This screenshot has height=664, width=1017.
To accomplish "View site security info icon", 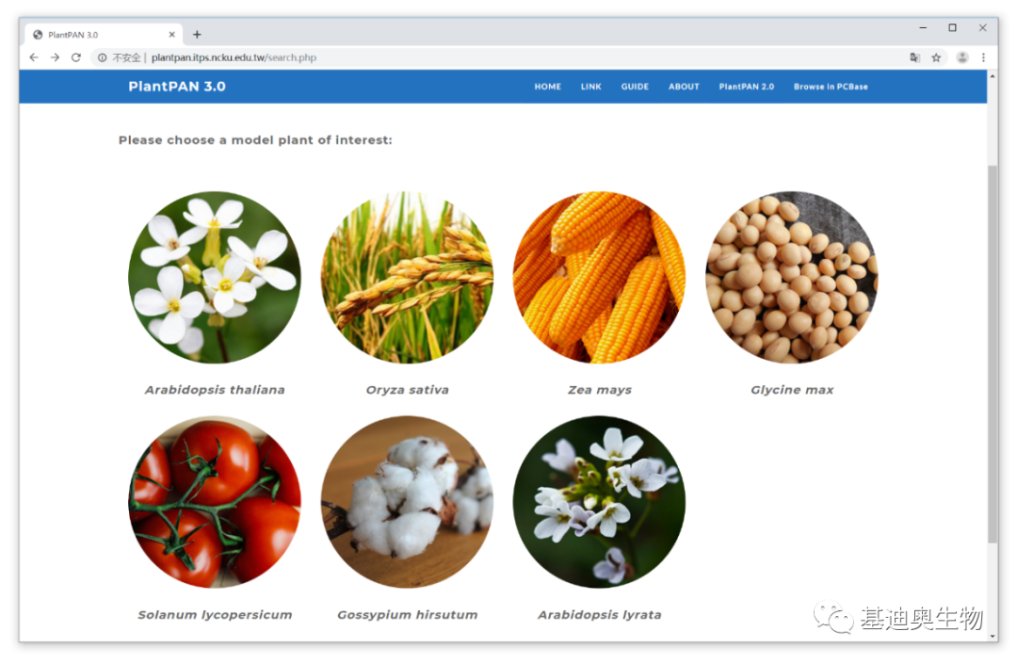I will click(102, 57).
